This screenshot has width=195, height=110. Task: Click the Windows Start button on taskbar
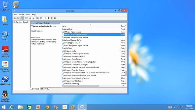tap(3, 107)
